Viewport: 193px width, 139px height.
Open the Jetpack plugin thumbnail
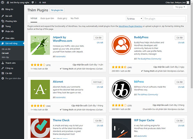(40, 45)
